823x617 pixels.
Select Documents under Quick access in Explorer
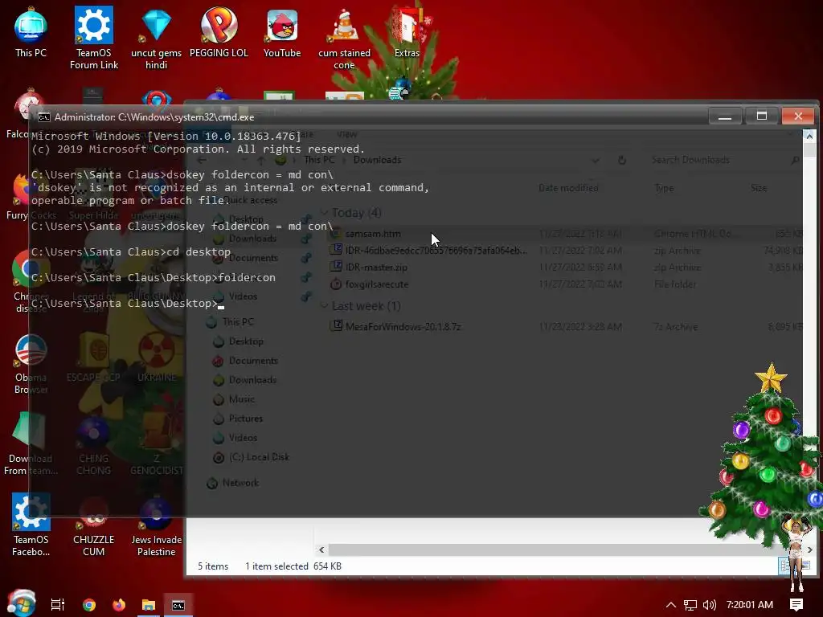[x=253, y=258]
